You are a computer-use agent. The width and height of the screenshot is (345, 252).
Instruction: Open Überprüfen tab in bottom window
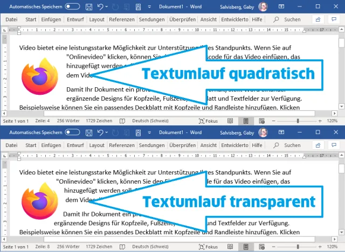(x=182, y=145)
